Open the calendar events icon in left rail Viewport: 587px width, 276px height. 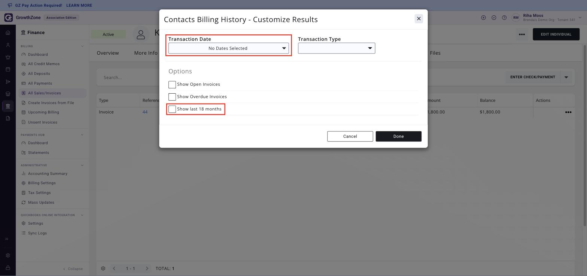(x=8, y=69)
